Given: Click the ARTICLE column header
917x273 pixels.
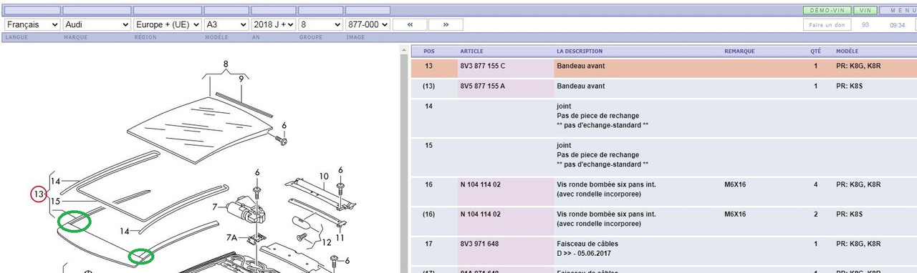Looking at the screenshot, I should [471, 51].
